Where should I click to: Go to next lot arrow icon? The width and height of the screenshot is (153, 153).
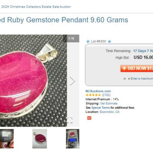(109, 41)
